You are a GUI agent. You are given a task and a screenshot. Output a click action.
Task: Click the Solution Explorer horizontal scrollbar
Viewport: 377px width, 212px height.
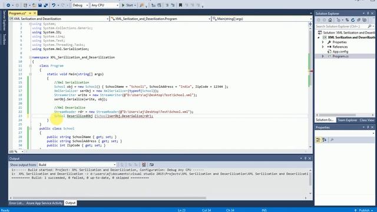[337, 115]
